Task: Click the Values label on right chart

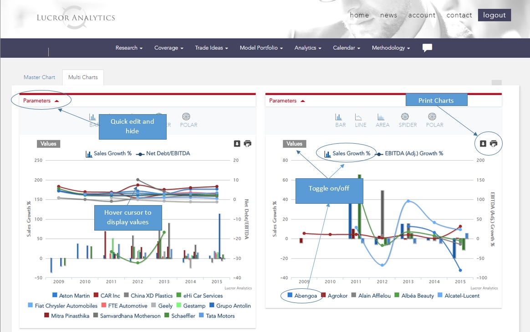Action: 294,143
